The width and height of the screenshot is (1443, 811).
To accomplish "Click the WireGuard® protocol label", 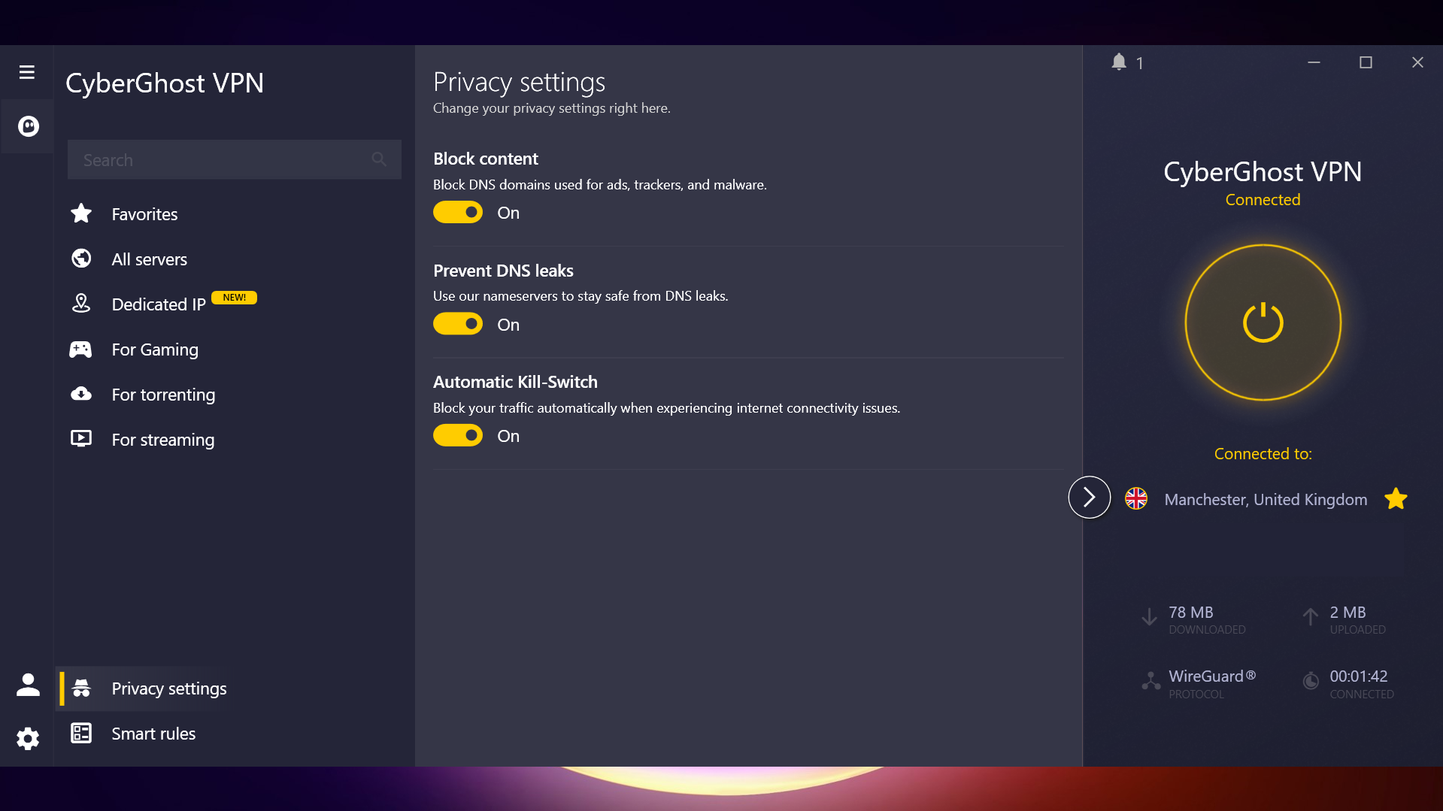I will click(1212, 676).
